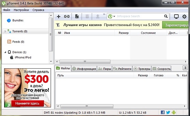Collapse detail pane with double-chevron button
190x116 pixels.
185,68
